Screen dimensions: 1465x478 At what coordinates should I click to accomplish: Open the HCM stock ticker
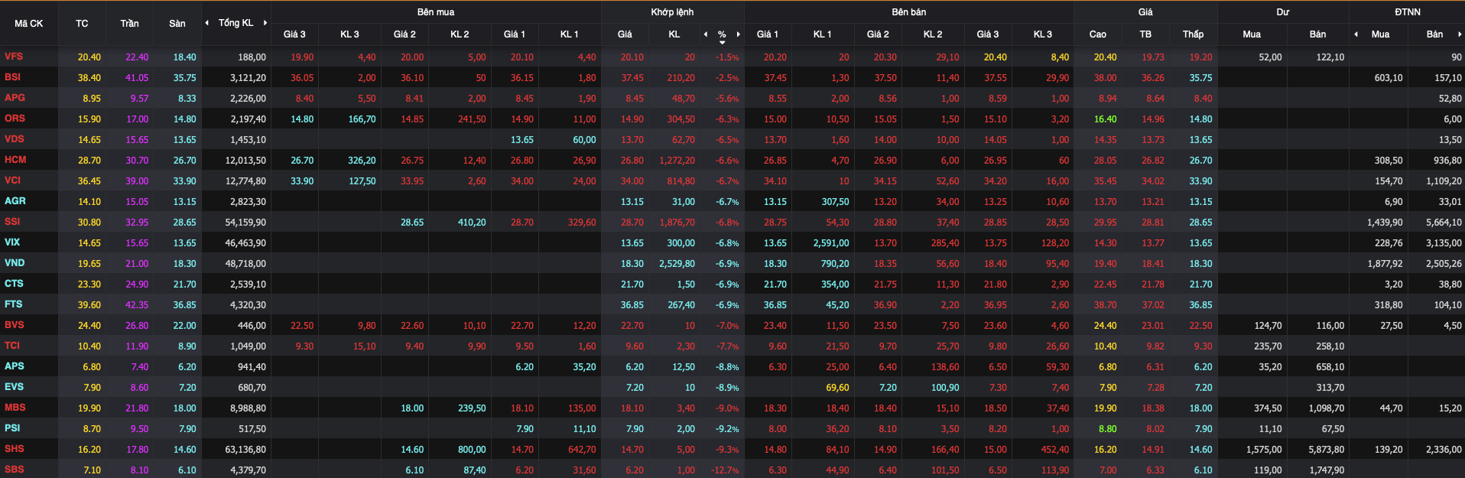pos(15,160)
